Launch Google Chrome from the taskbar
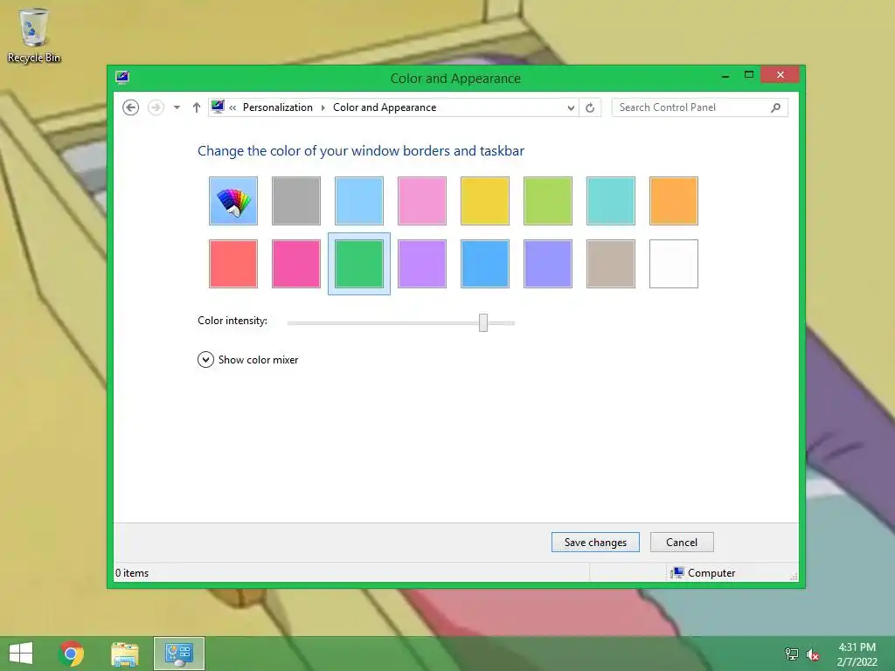The height and width of the screenshot is (671, 895). coord(71,654)
